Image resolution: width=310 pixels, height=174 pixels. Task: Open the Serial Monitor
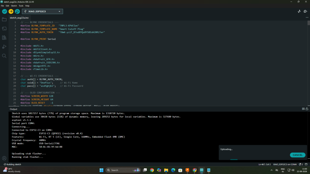point(305,11)
